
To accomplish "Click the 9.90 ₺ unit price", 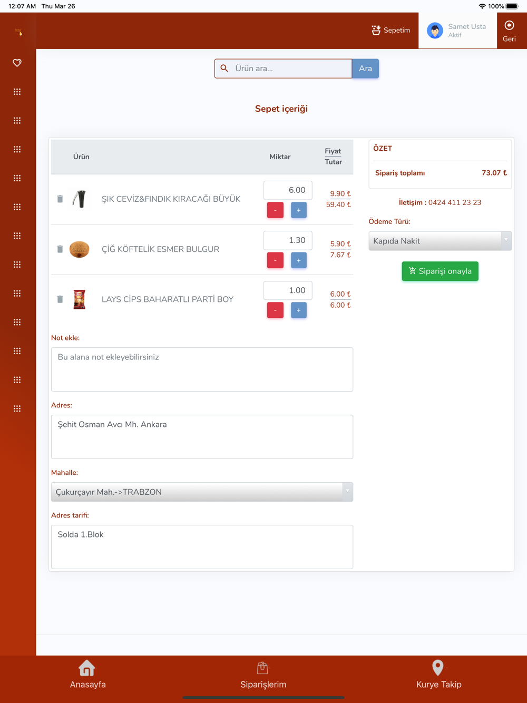I will tap(340, 193).
